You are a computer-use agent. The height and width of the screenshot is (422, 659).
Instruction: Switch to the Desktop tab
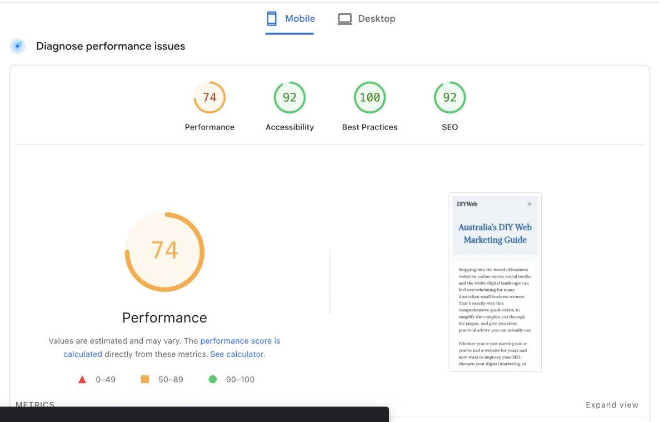(x=367, y=18)
